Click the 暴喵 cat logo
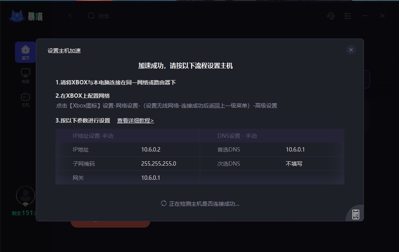The image size is (399, 252). tap(17, 16)
